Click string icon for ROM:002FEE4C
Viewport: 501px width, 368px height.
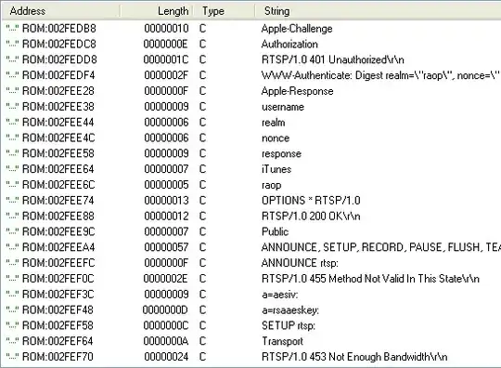12,138
